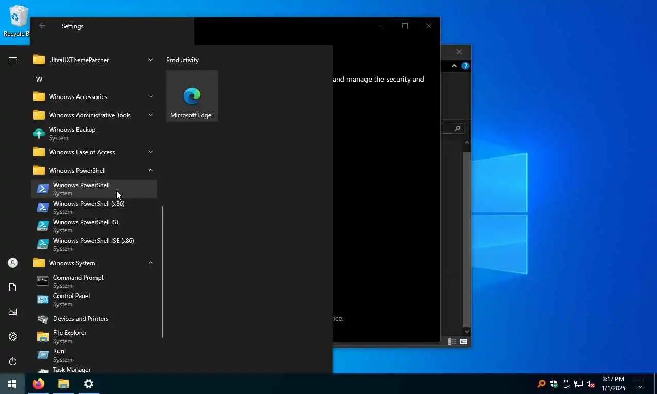Go back in Settings window
657x394 pixels.
click(x=42, y=26)
